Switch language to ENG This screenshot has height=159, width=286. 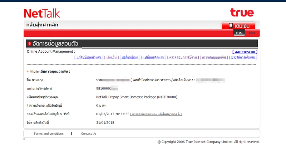(x=252, y=33)
